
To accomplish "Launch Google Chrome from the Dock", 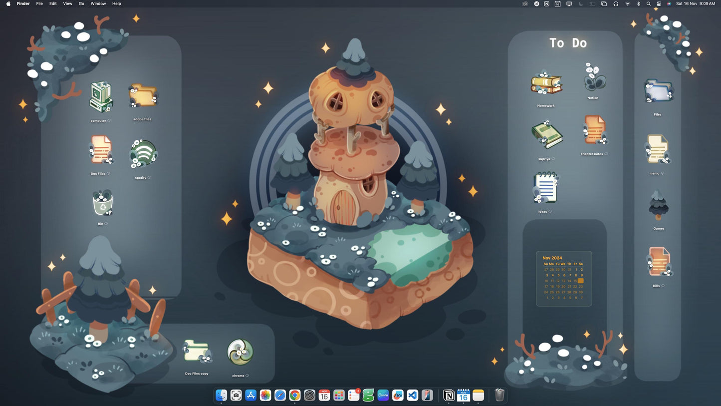I will pyautogui.click(x=294, y=395).
